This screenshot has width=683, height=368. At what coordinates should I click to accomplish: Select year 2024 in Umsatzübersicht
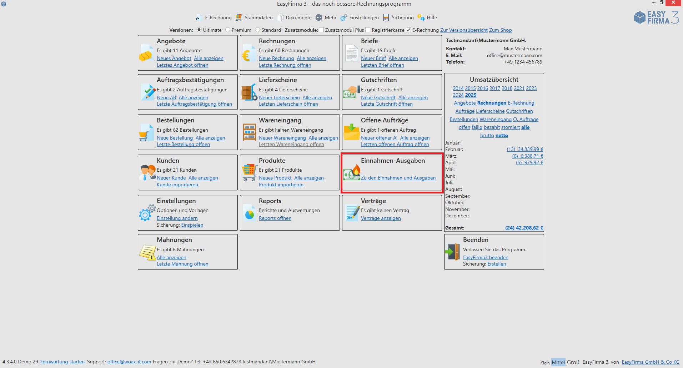(458, 95)
